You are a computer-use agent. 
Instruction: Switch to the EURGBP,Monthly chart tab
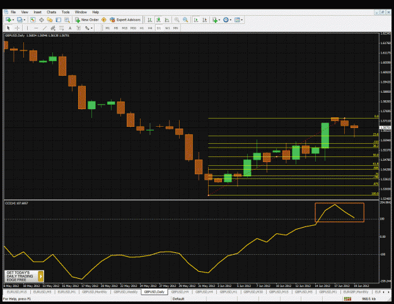pyautogui.click(x=356, y=292)
